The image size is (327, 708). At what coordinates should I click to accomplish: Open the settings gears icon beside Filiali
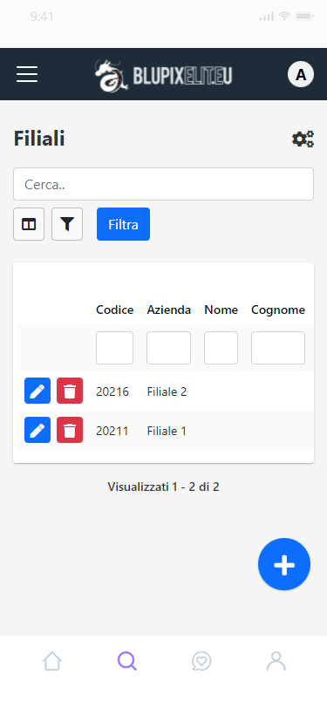click(303, 140)
